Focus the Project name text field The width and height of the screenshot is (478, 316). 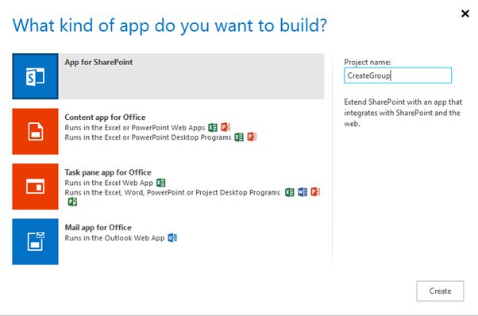(398, 75)
